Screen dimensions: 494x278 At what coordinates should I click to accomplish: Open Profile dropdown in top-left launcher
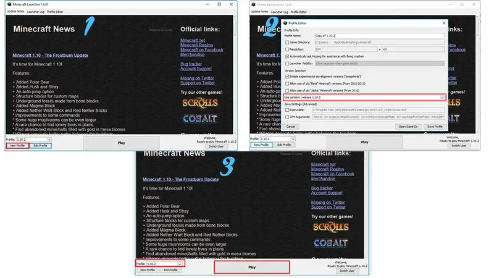(x=34, y=140)
